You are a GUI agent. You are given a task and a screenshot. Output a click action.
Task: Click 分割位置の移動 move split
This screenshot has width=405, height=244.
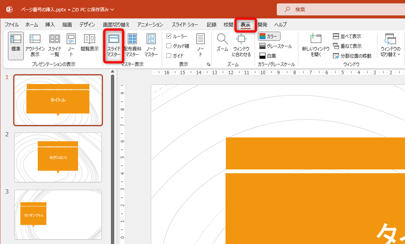352,56
